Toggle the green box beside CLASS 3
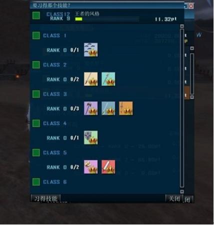The width and height of the screenshot is (214, 225). click(36, 94)
